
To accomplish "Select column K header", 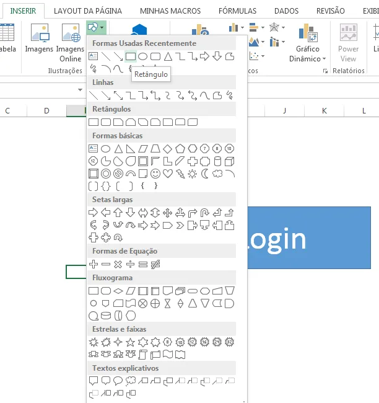I will pyautogui.click(x=324, y=111).
